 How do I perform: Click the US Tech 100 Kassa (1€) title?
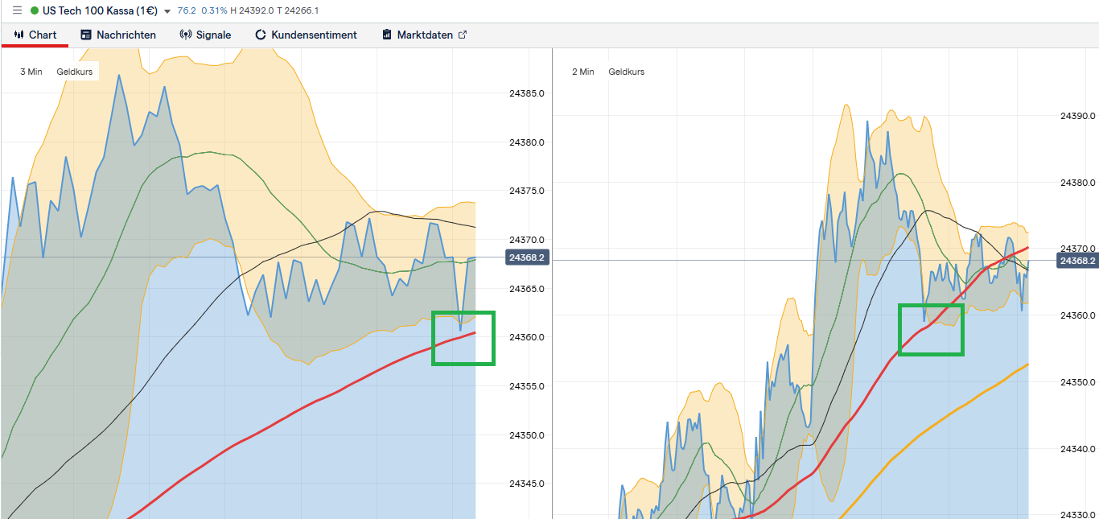click(x=100, y=10)
